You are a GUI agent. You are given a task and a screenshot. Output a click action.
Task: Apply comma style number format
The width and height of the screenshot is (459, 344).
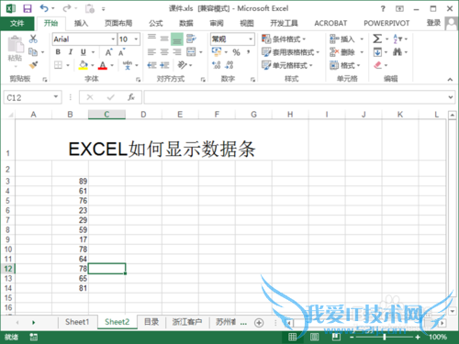pyautogui.click(x=249, y=52)
